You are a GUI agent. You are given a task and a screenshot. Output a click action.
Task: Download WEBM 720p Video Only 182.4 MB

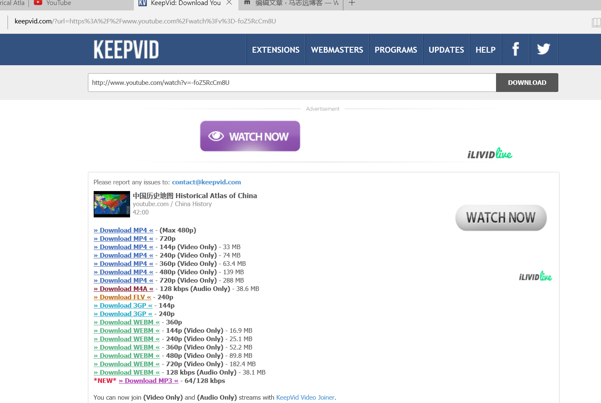click(x=127, y=364)
